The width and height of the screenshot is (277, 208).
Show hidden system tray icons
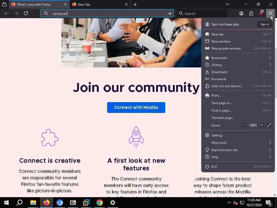pos(229,203)
